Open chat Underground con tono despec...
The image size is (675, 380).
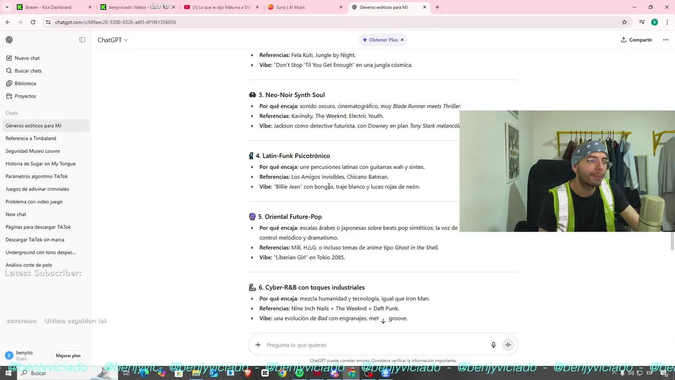click(x=45, y=252)
